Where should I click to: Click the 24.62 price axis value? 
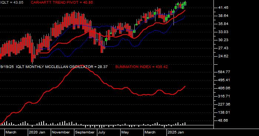coord(223,56)
